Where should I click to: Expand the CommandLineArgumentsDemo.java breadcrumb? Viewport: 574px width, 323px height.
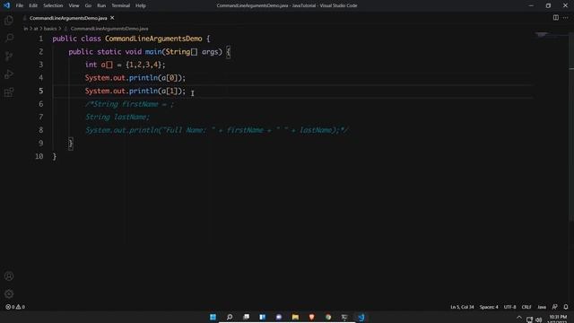pos(109,29)
